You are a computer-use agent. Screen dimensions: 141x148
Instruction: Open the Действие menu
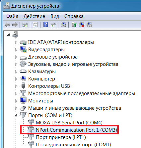[x=34, y=16]
